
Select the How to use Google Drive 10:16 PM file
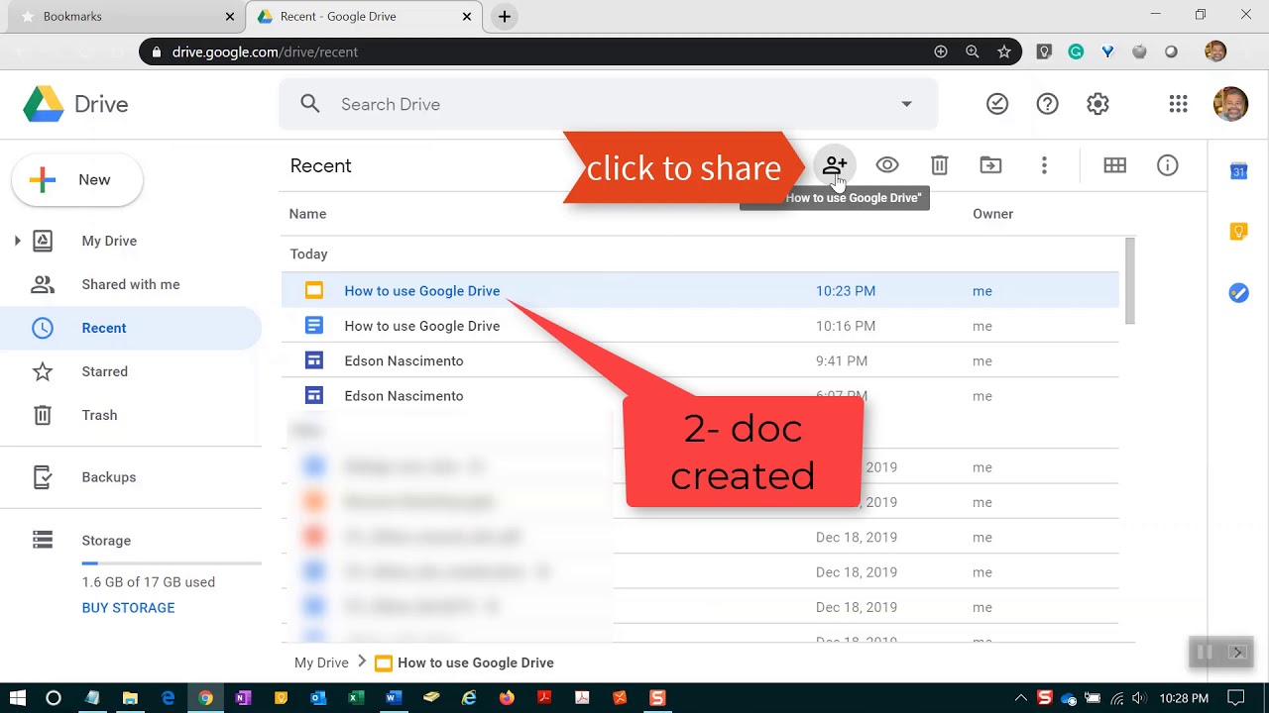click(700, 326)
